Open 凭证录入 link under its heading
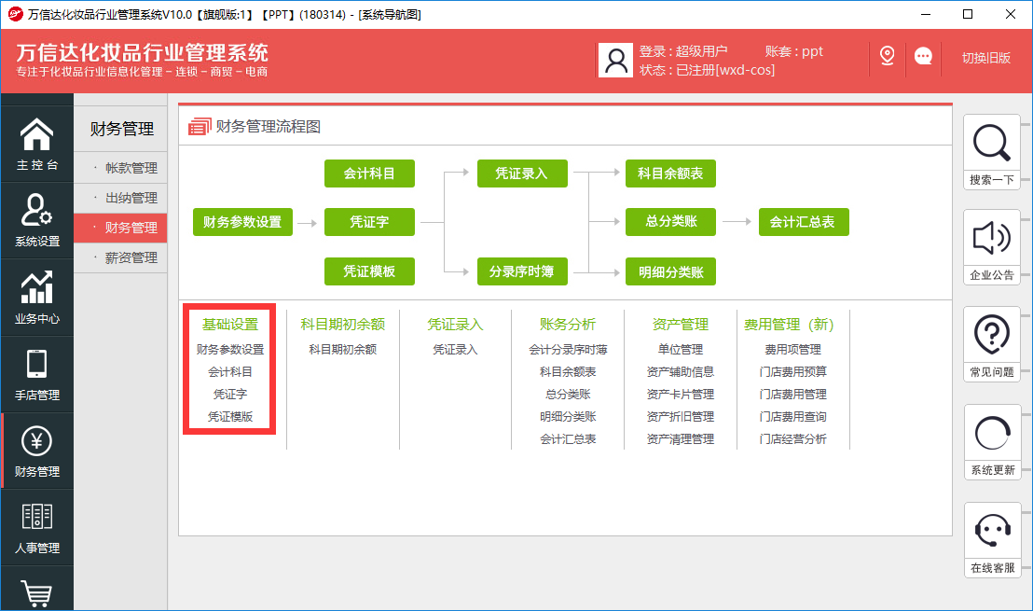Image resolution: width=1033 pixels, height=611 pixels. click(455, 349)
